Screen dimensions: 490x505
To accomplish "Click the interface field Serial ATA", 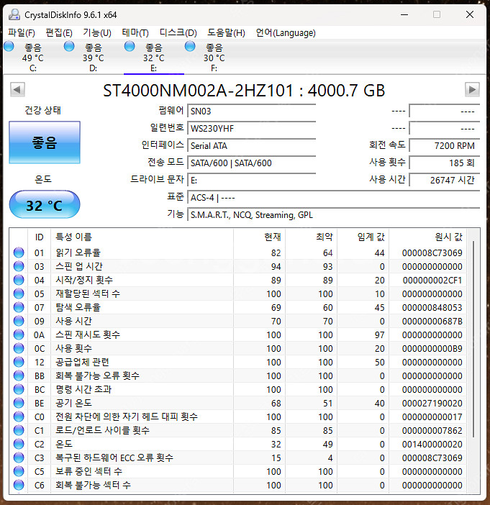I will [x=251, y=146].
